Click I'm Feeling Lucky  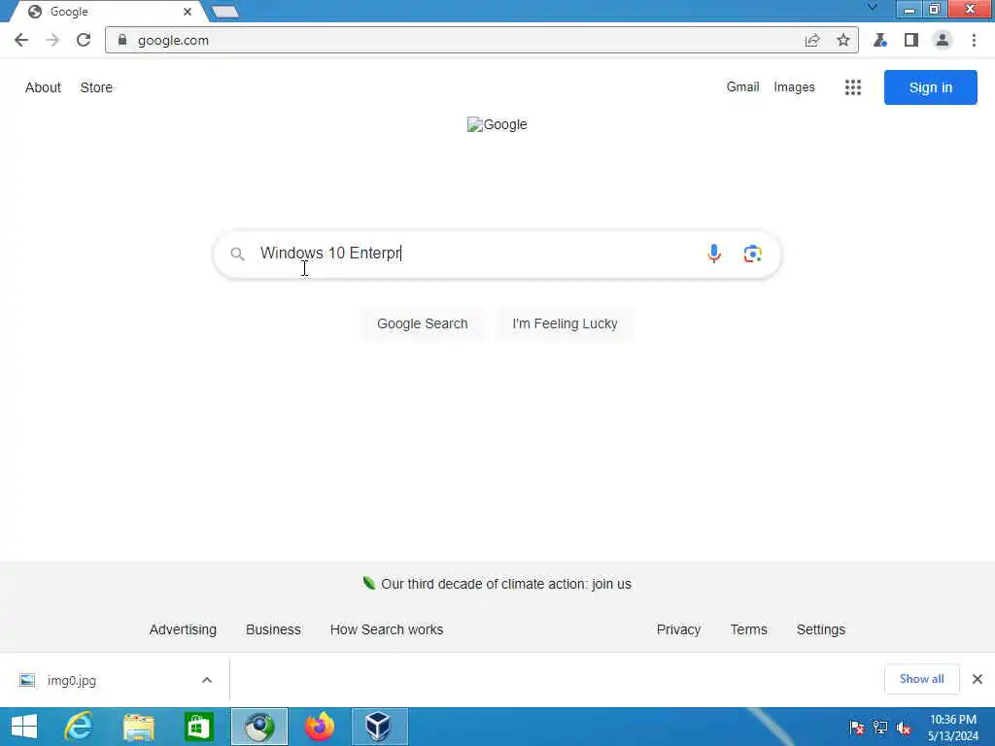coord(565,323)
